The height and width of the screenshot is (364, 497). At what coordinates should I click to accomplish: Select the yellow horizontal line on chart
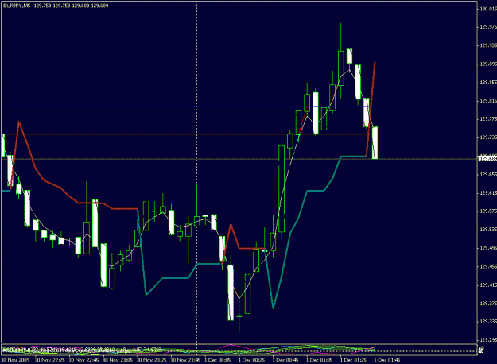189,134
